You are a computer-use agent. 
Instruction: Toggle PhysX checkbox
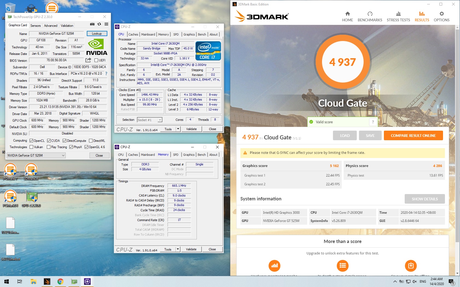71,147
